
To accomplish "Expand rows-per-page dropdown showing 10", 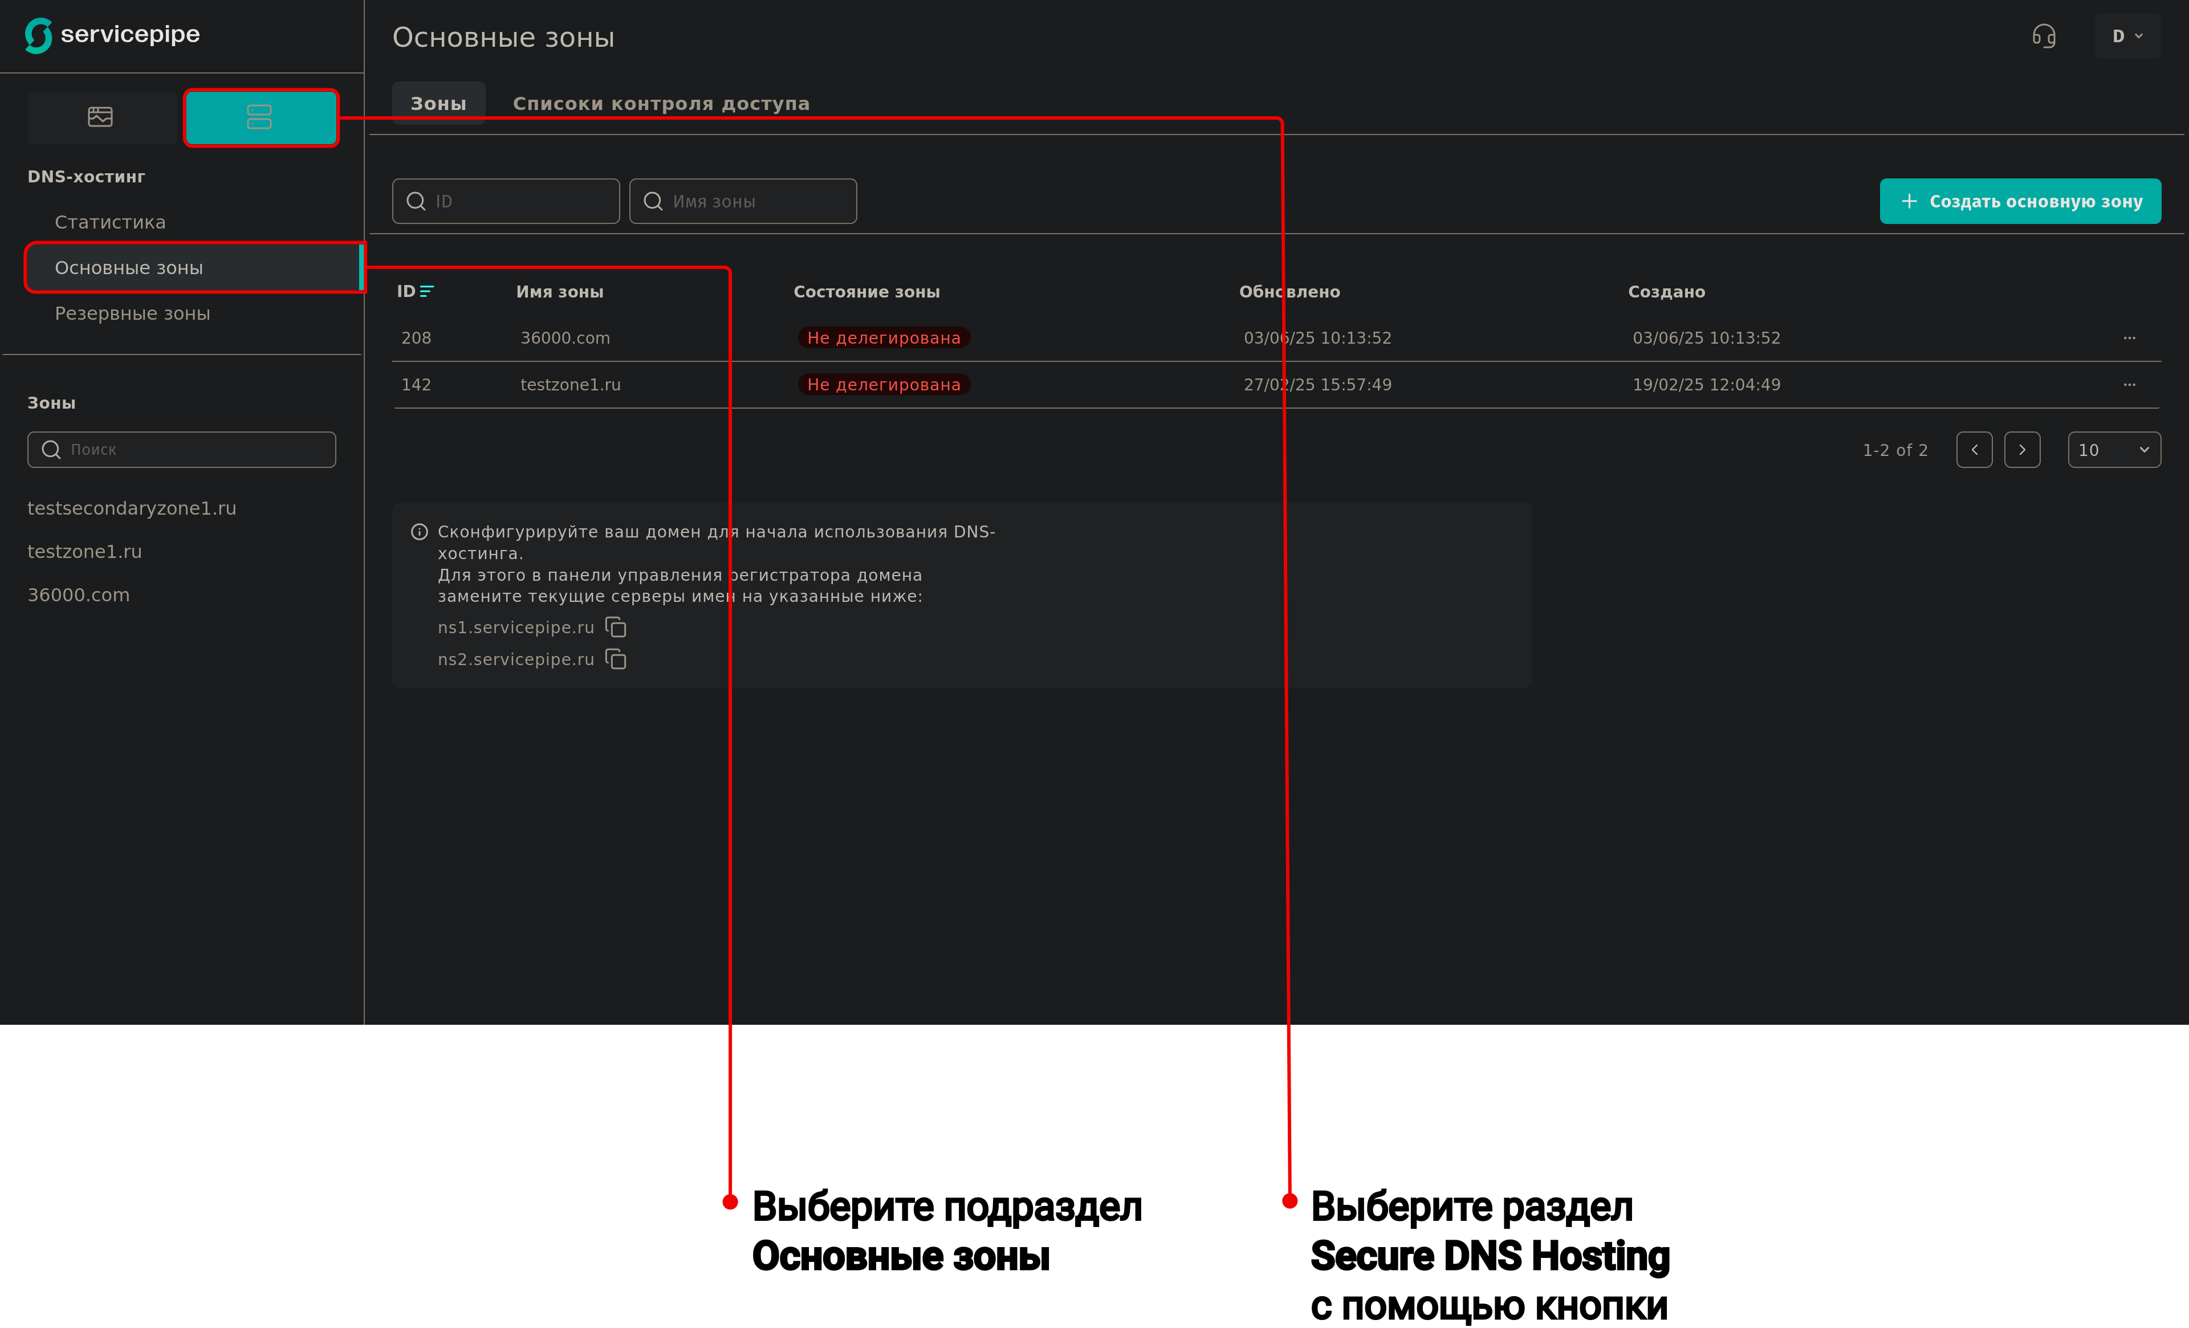I will coord(2114,450).
